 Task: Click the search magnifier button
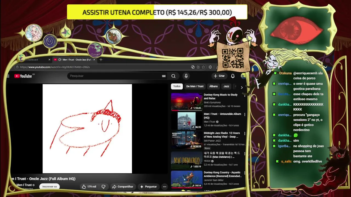point(173,76)
